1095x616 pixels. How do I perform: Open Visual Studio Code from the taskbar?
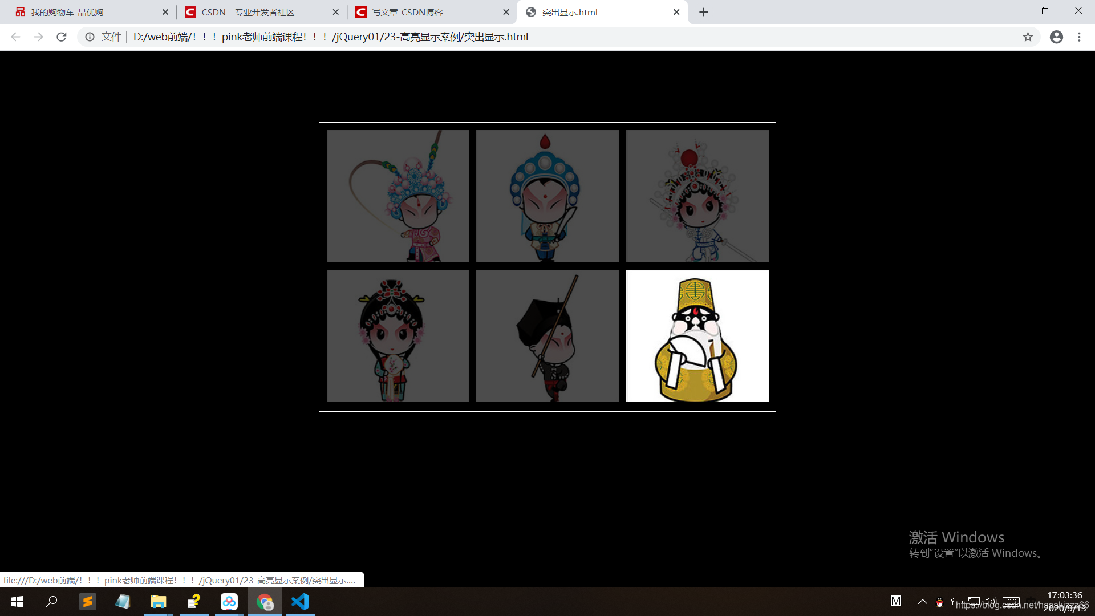300,602
